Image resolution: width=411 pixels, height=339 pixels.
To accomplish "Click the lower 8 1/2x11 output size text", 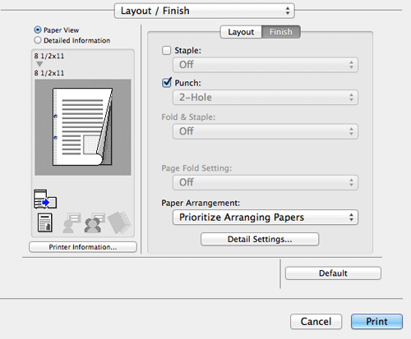I will (49, 73).
